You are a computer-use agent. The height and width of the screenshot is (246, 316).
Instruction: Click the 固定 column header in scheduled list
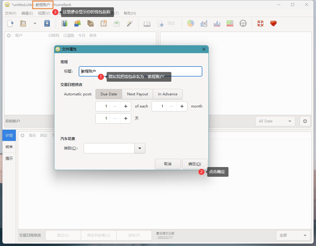click(x=44, y=135)
